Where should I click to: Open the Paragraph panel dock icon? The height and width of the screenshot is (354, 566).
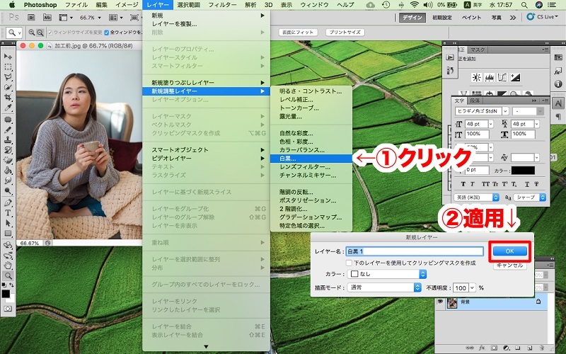pos(558,116)
